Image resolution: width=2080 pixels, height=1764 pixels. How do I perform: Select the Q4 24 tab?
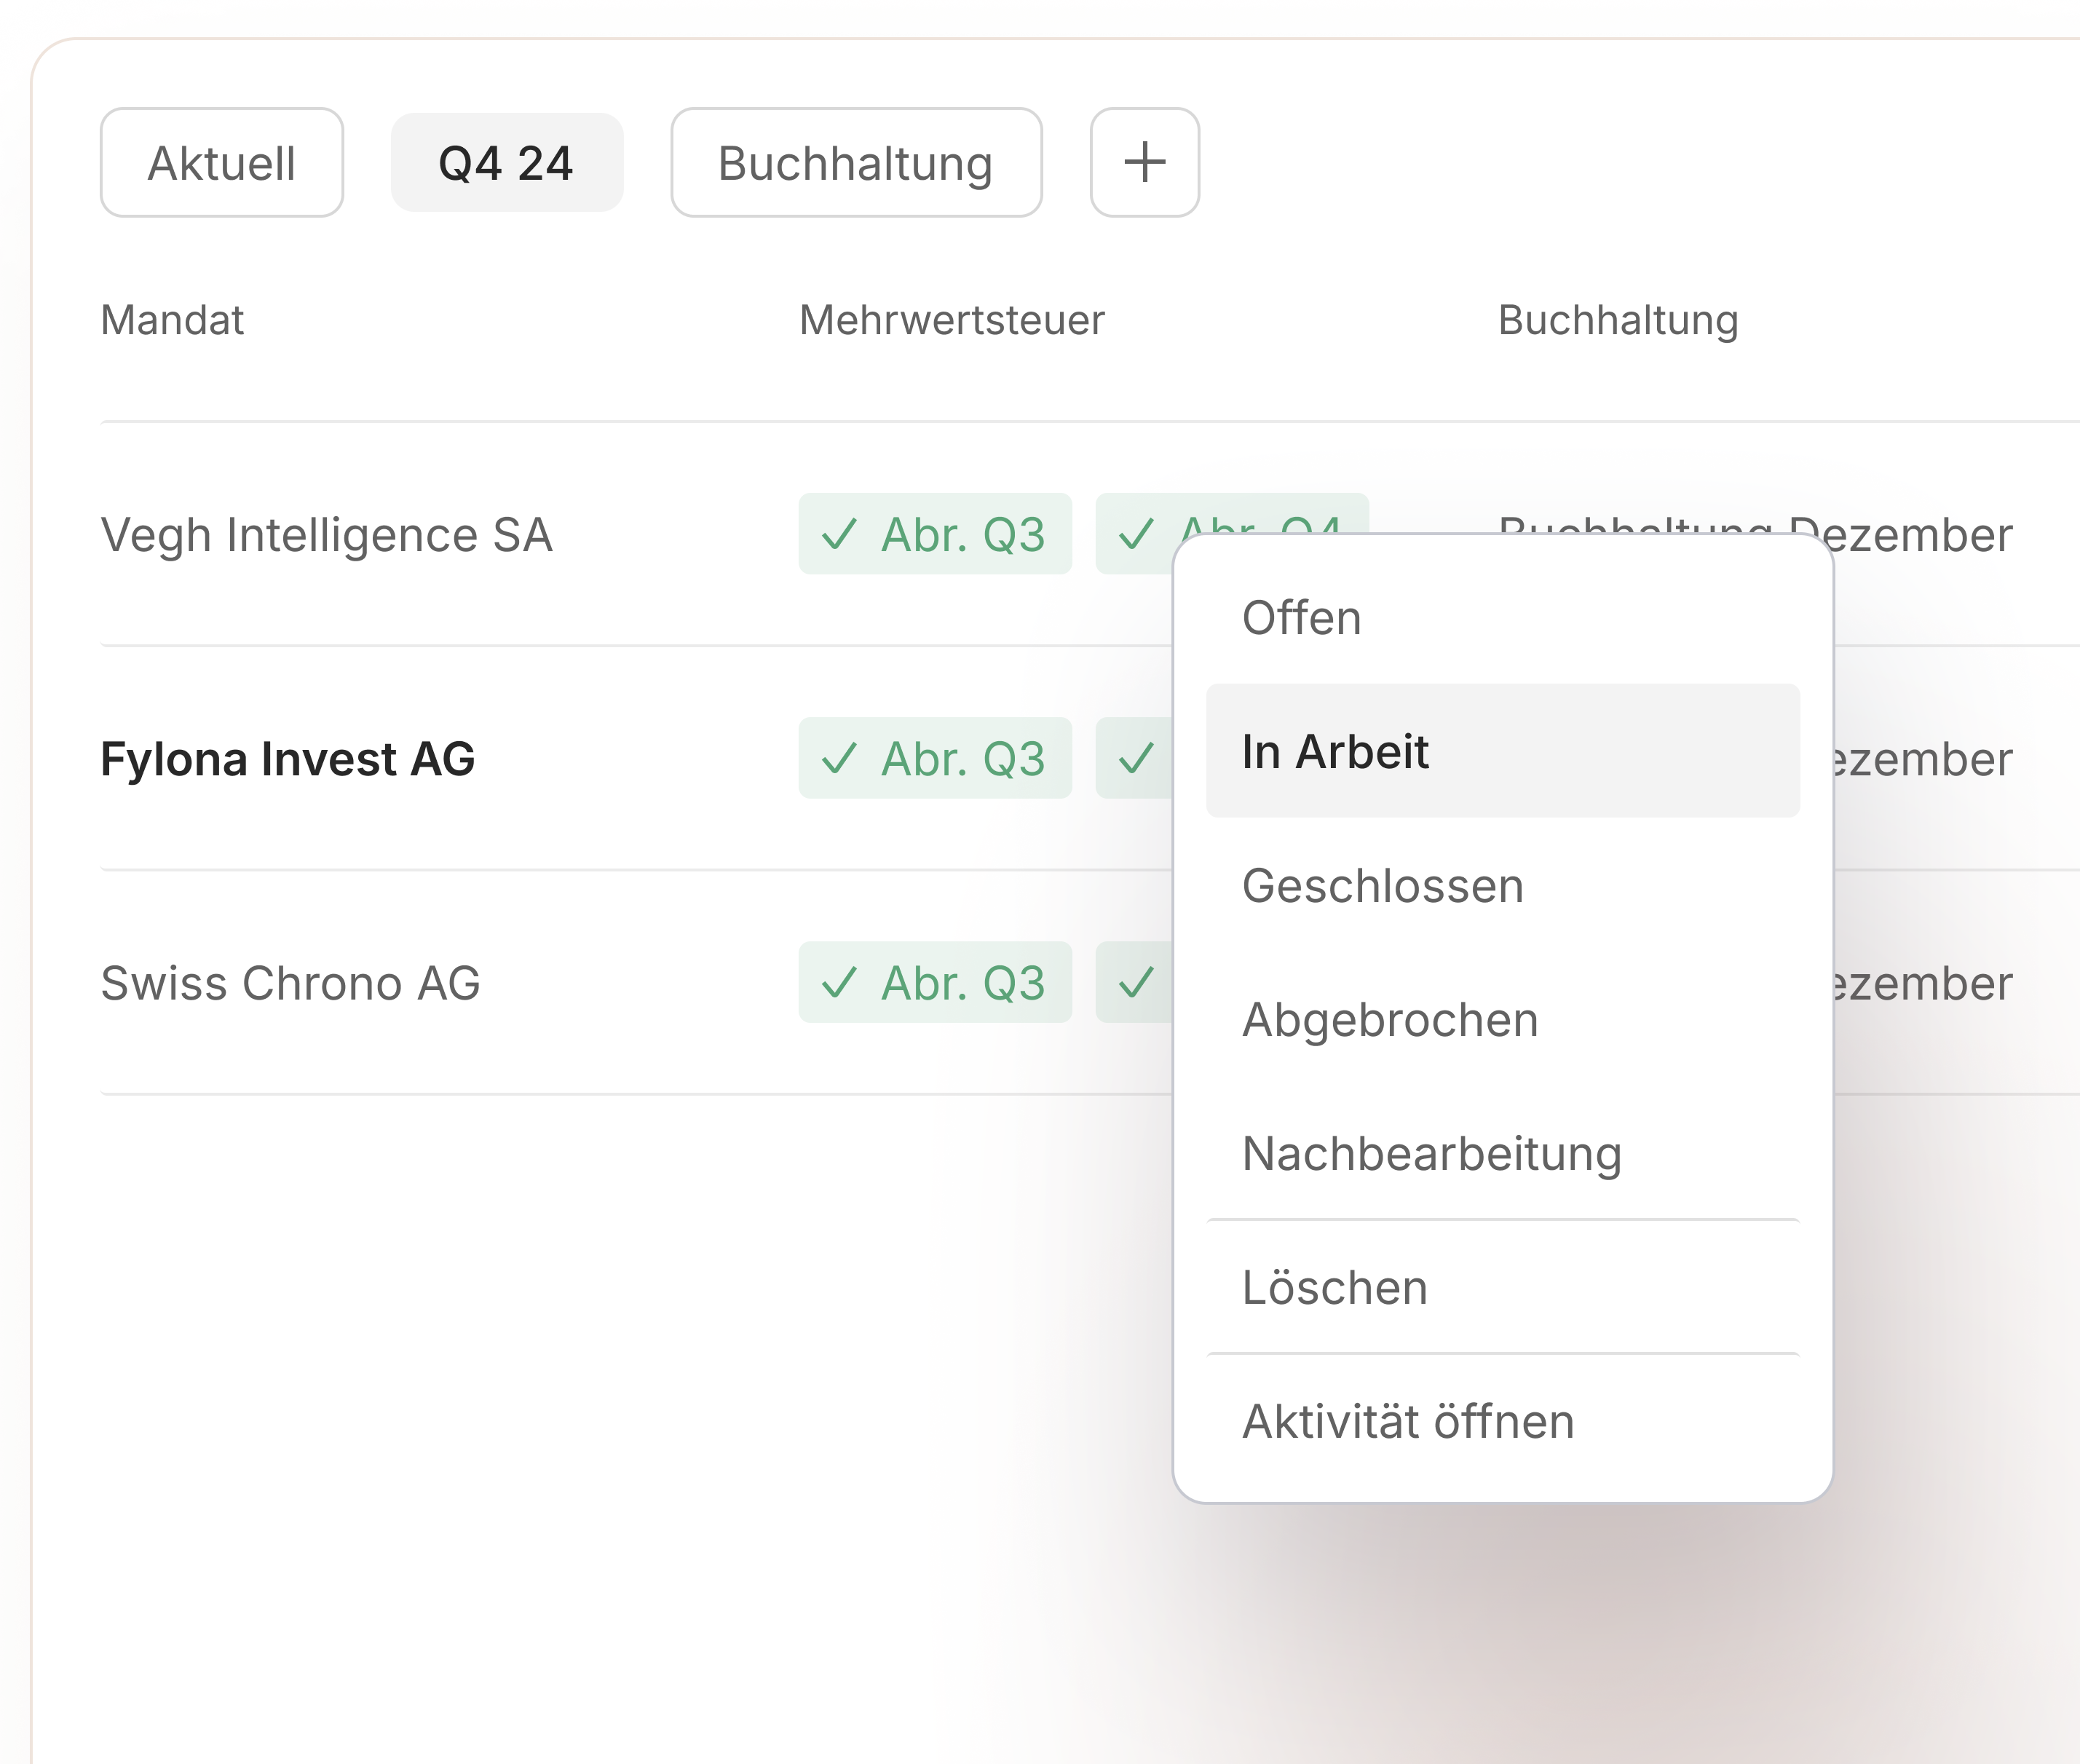(x=506, y=163)
